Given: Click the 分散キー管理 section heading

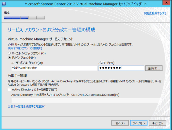Looking at the screenshot, I should (17, 76).
